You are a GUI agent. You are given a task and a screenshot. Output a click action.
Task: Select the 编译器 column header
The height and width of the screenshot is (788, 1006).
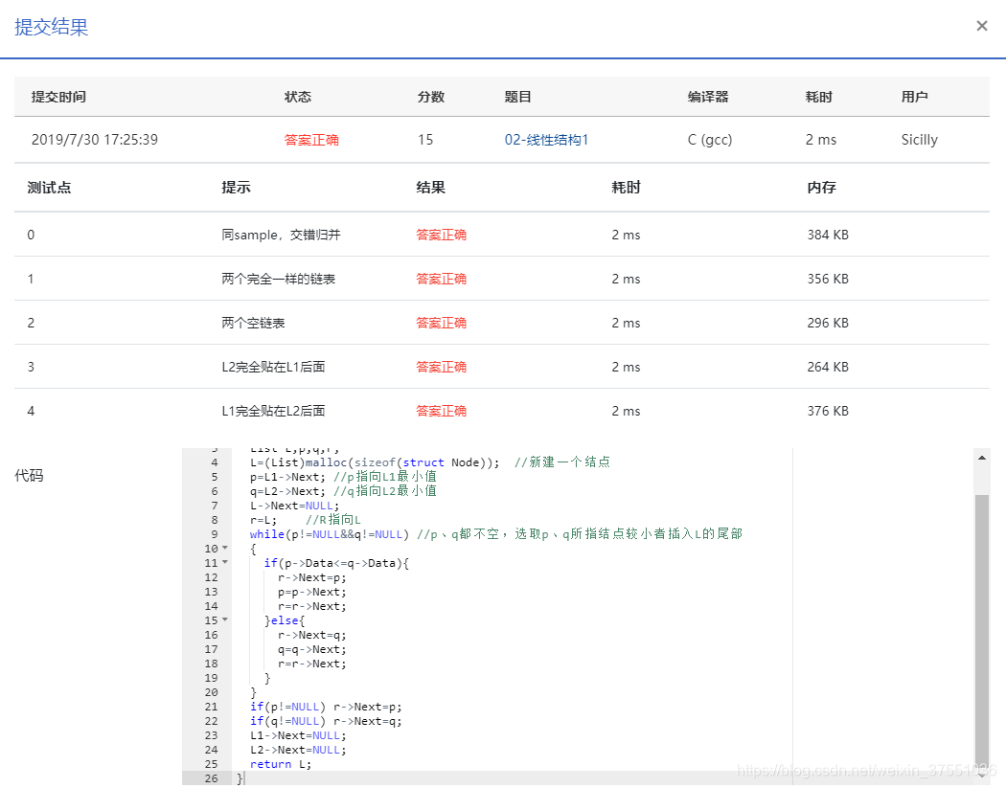click(708, 97)
